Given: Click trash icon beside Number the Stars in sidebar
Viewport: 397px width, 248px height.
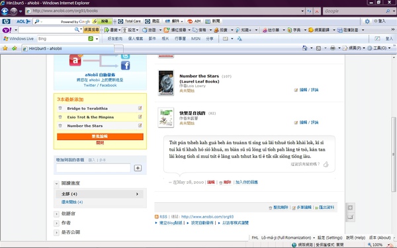Looking at the screenshot, I should (60, 126).
